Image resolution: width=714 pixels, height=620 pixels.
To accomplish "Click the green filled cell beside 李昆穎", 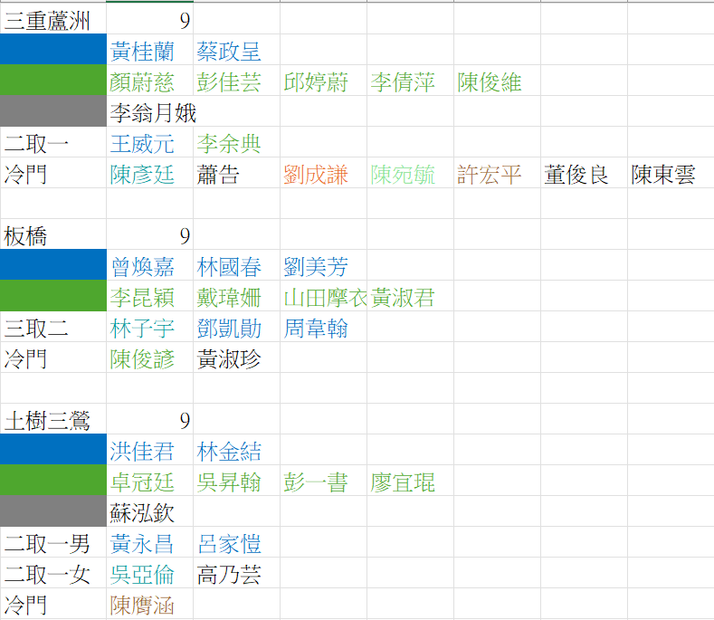I will tap(53, 296).
